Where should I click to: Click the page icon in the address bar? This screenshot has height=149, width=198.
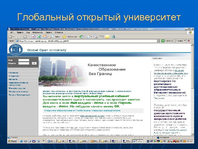pos(17,41)
